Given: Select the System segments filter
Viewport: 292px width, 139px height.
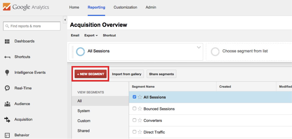Looking at the screenshot, I should tap(84, 111).
